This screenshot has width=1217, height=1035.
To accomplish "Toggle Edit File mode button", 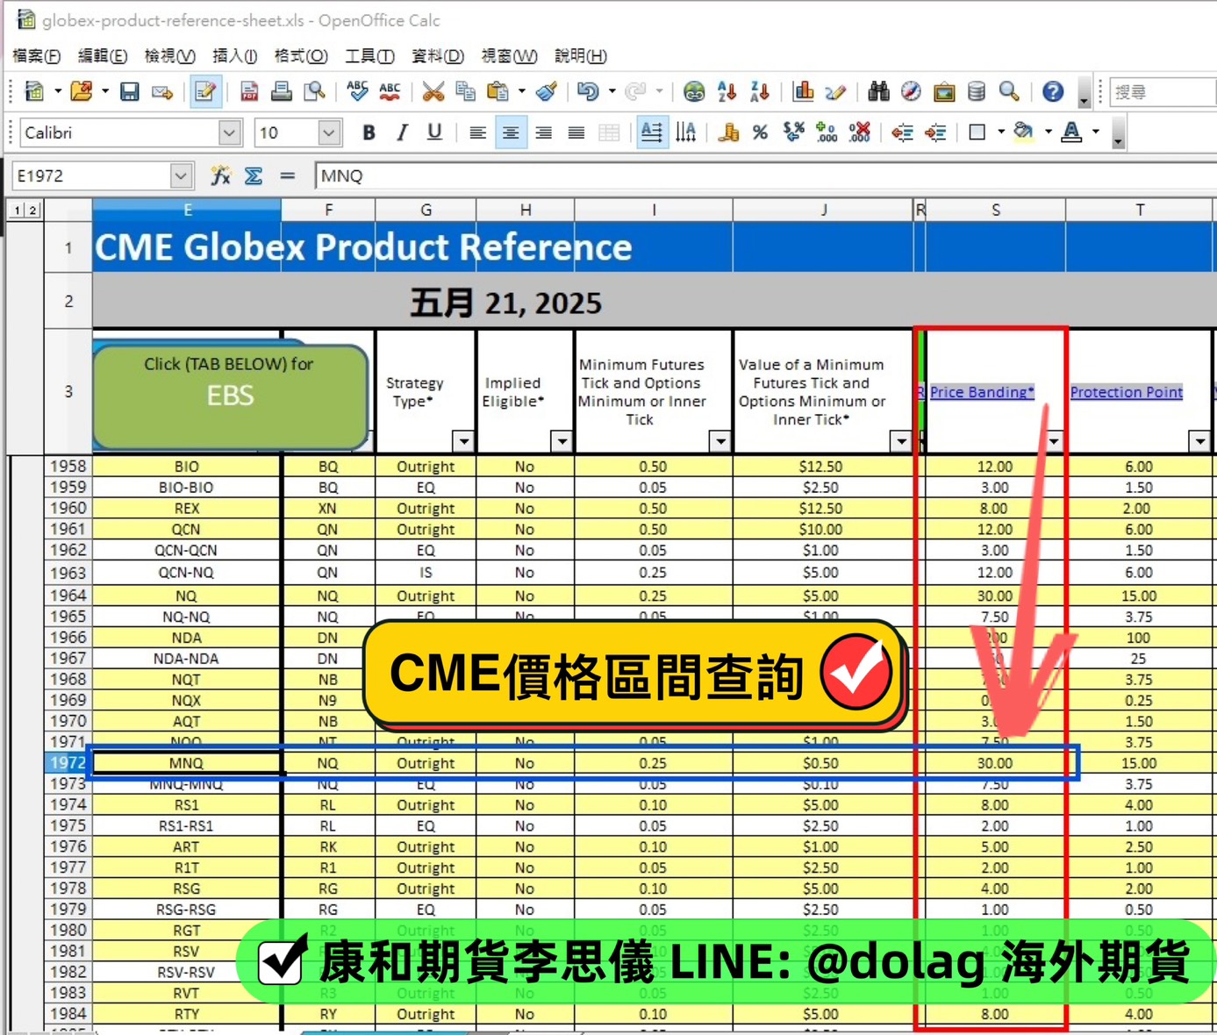I will 205,92.
